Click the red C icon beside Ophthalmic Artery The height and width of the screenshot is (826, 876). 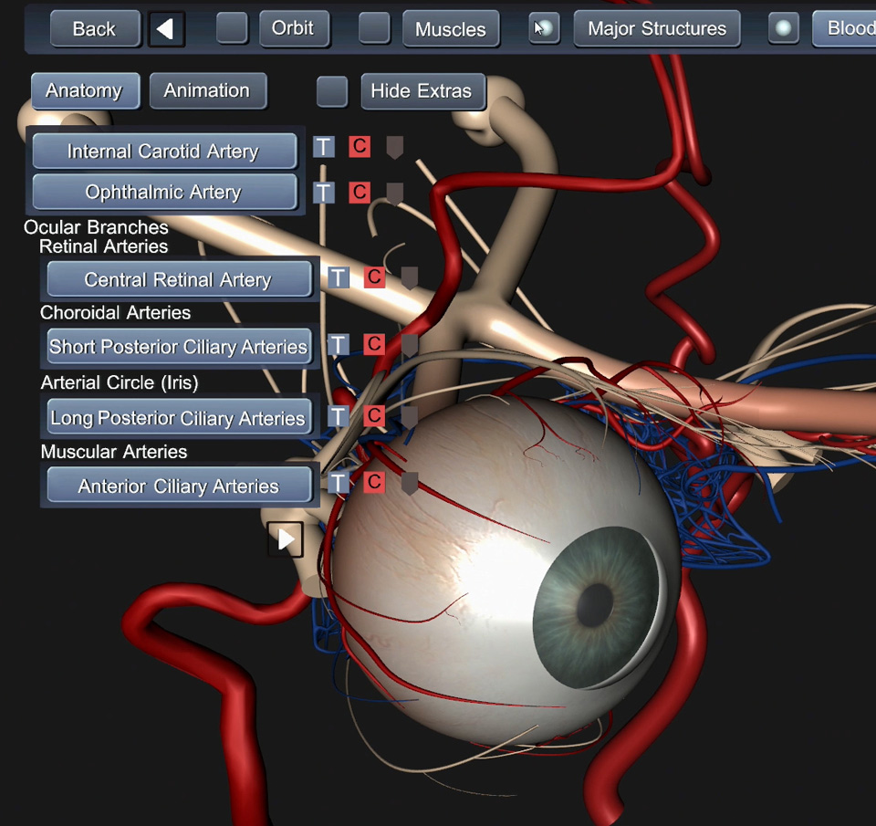pyautogui.click(x=360, y=193)
